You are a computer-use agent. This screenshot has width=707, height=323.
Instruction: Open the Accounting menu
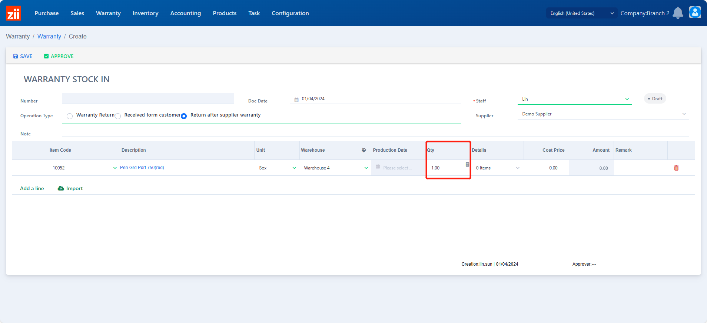186,13
